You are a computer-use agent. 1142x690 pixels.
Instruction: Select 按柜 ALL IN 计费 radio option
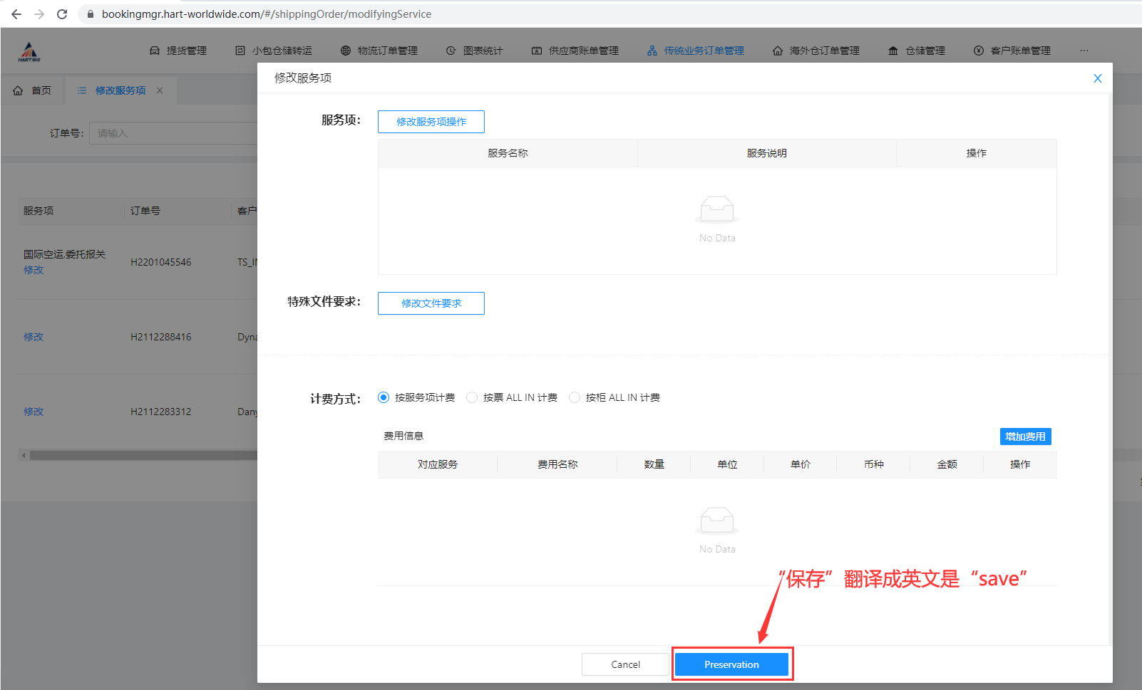[575, 397]
